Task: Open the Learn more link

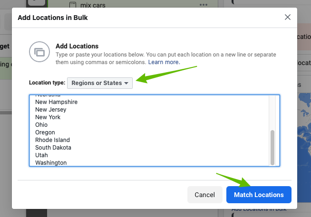Action: click(x=164, y=62)
